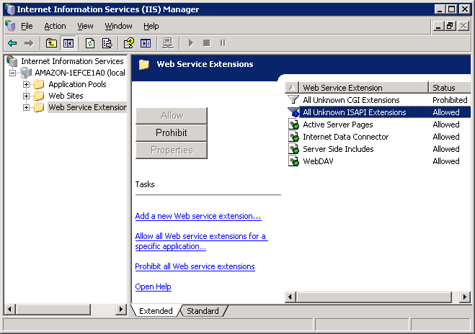Open the View menu
The width and height of the screenshot is (475, 334).
[x=85, y=26]
